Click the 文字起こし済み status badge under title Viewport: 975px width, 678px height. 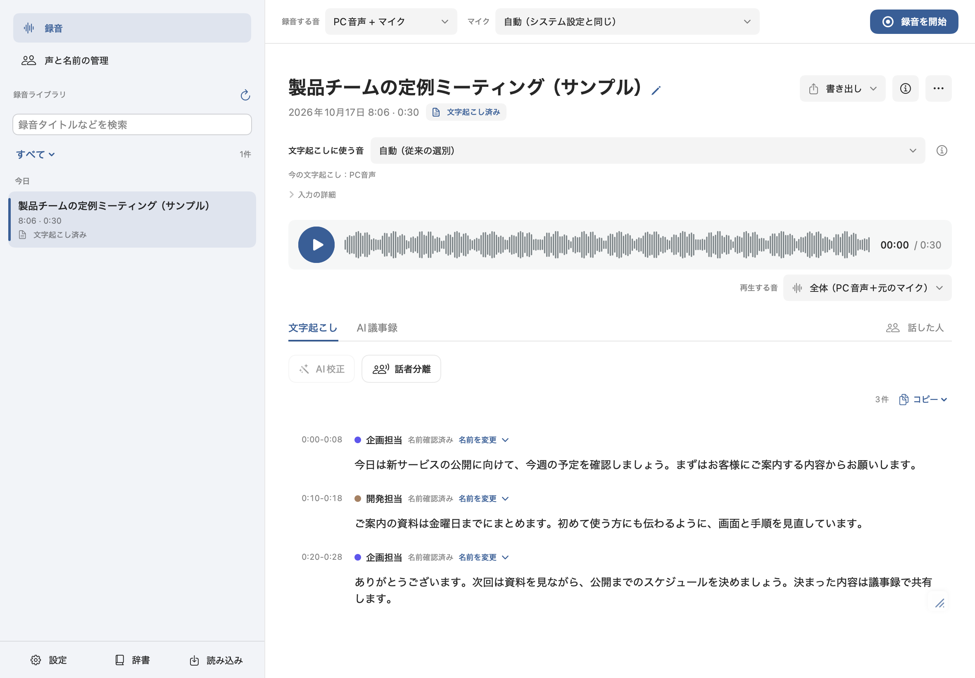coord(466,112)
